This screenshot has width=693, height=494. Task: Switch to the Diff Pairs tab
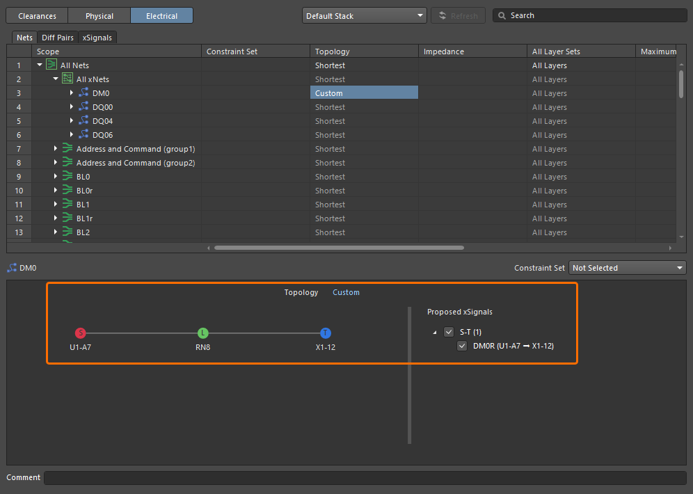point(57,38)
